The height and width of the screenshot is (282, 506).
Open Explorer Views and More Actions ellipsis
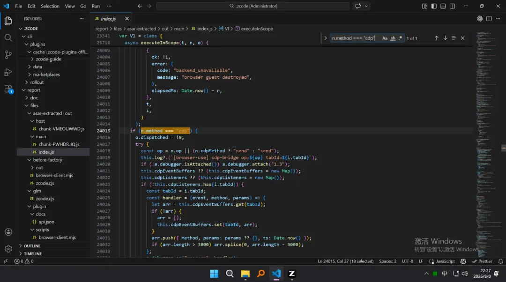82,19
